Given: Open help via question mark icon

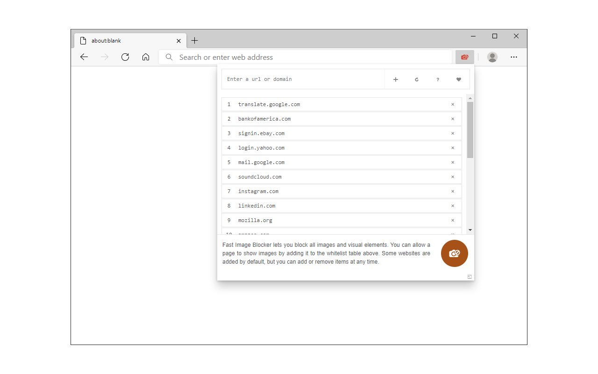Looking at the screenshot, I should pyautogui.click(x=438, y=79).
